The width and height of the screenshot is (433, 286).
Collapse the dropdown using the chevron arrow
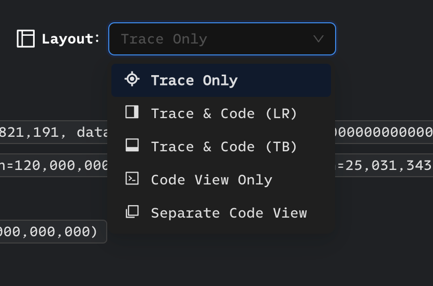[x=319, y=39]
